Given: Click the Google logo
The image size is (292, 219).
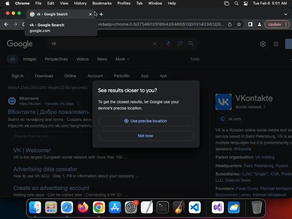Looking at the screenshot, I should pos(20,44).
